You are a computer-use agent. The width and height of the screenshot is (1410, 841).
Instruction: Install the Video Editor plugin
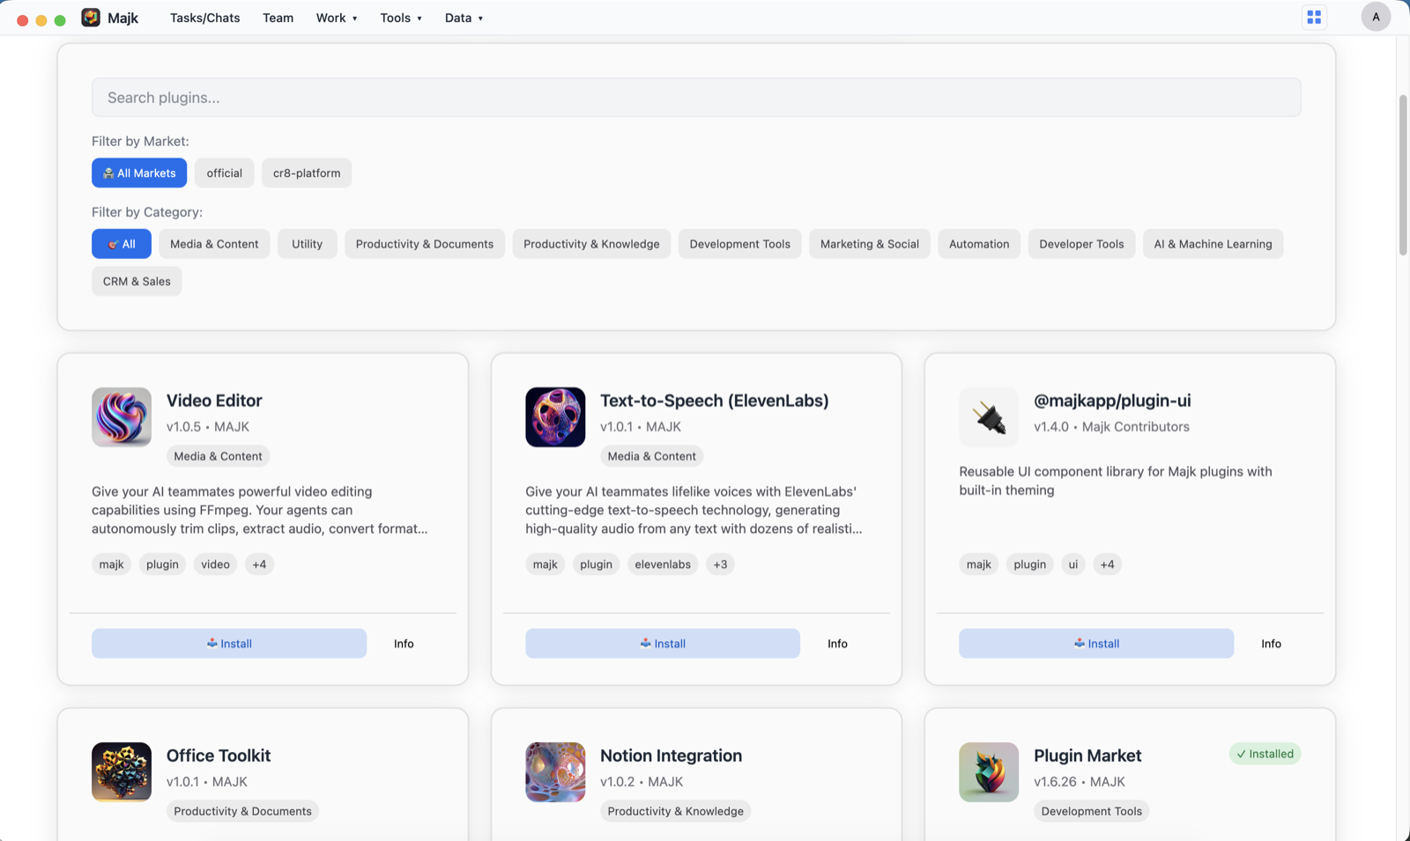[x=229, y=644]
